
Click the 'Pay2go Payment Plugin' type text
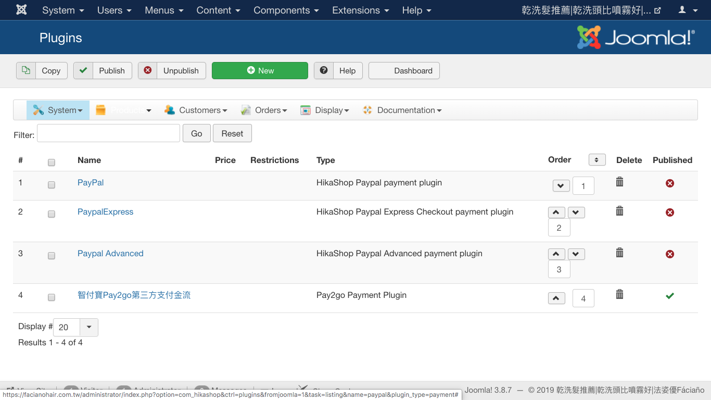[361, 295]
